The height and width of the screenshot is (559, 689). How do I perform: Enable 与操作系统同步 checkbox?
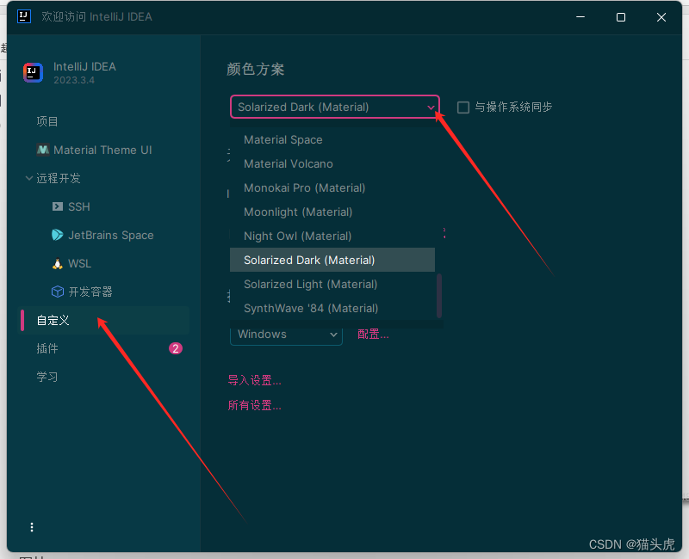tap(463, 107)
